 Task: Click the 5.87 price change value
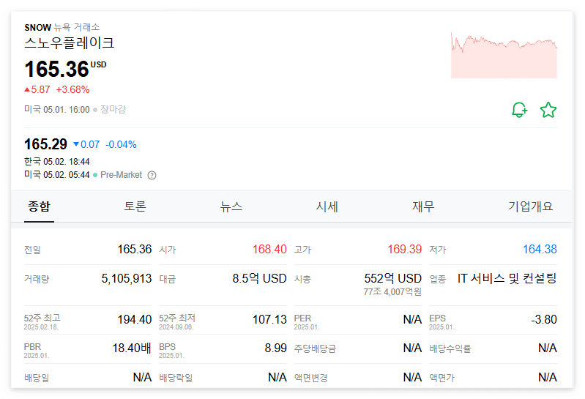click(40, 89)
